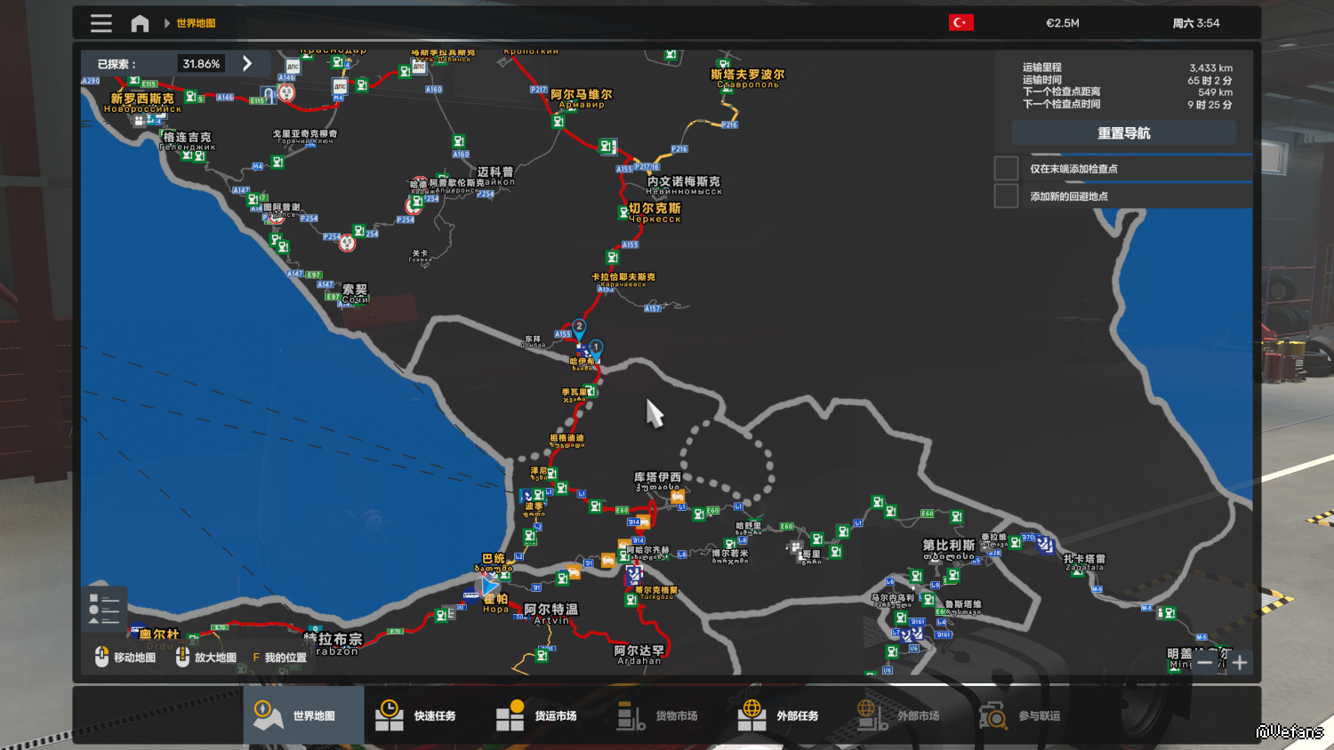Click the 9 时 25 分 checkpoint time value

coord(1209,105)
